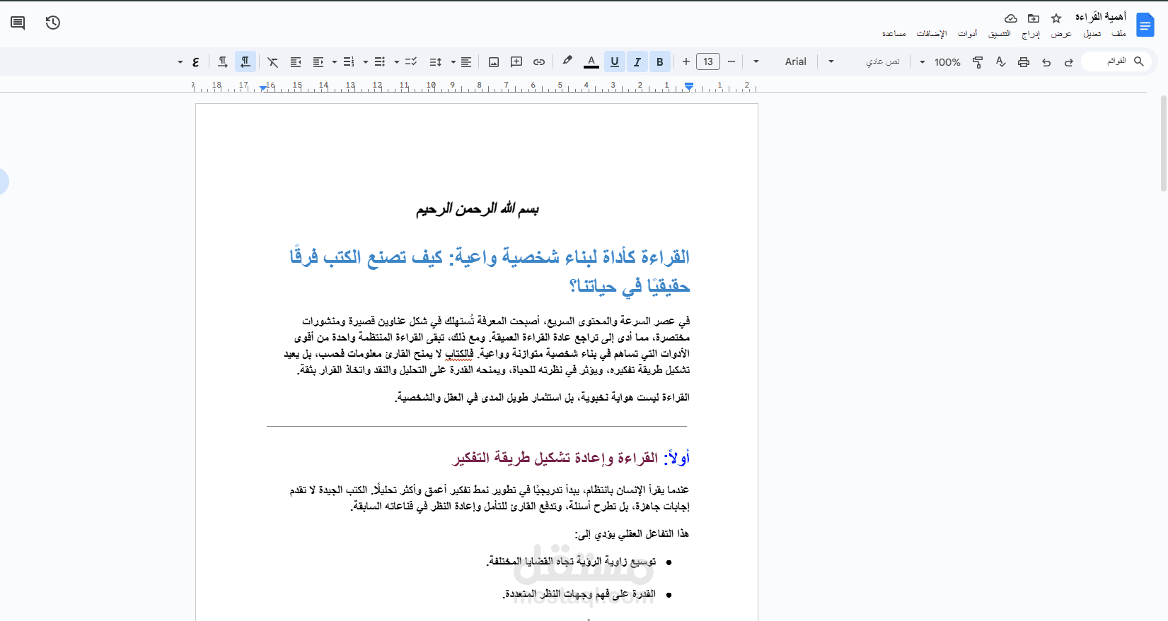1168x621 pixels.
Task: Open the ملف (File) menu
Action: (1118, 34)
